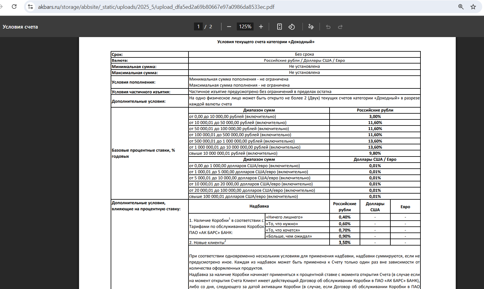Screen dimensions: 484x289
Task: Click the 9,80% rate cell
Action: (375, 153)
